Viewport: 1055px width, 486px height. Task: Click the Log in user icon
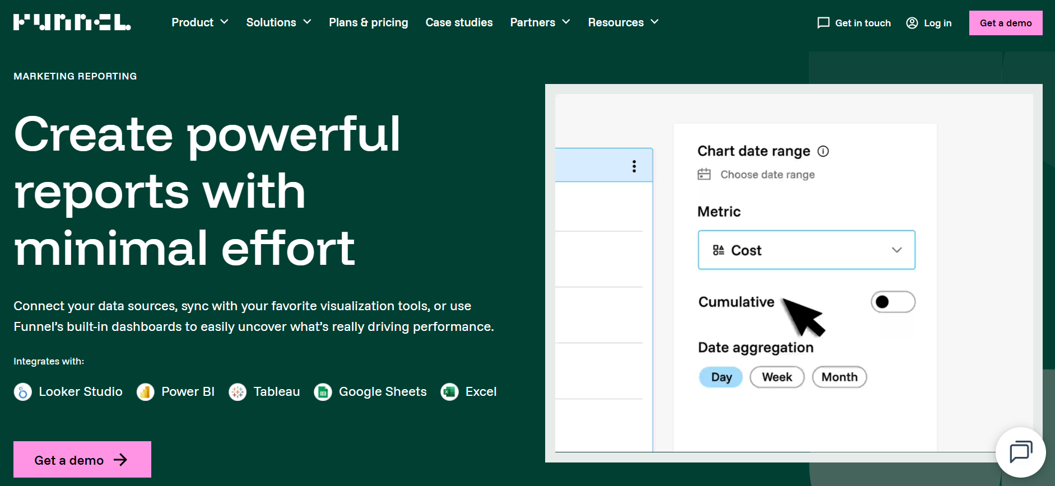[912, 23]
